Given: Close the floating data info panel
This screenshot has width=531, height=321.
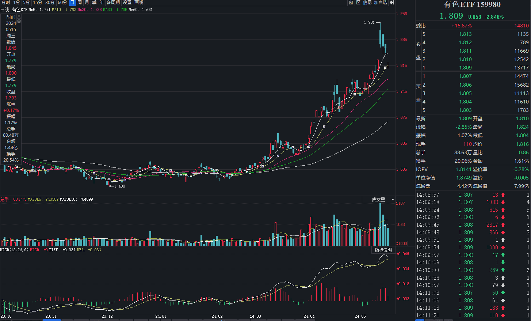Looking at the screenshot, I should tap(19, 16).
